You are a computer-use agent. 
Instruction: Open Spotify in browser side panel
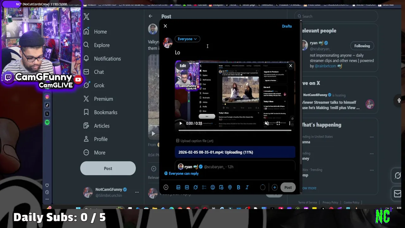(x=47, y=123)
